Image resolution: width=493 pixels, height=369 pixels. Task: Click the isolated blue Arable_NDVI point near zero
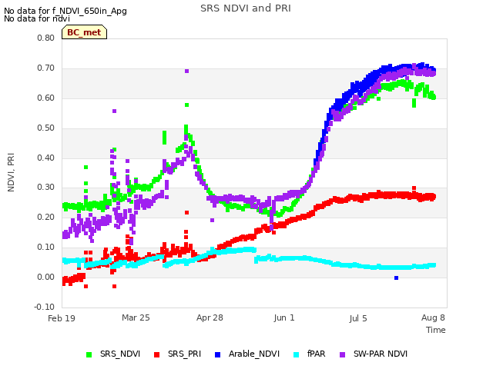396,278
